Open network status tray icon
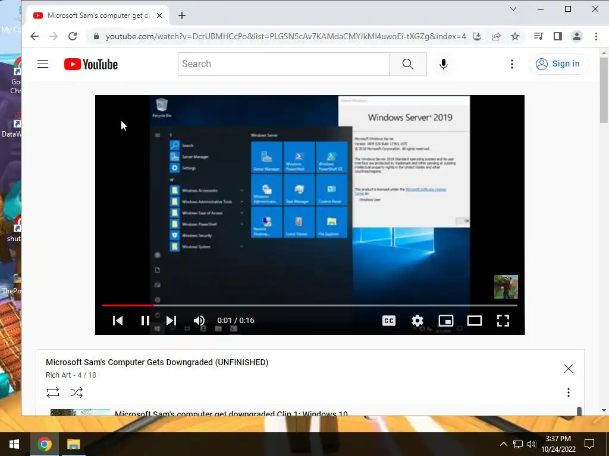Viewport: 609px width, 456px height. (518, 444)
